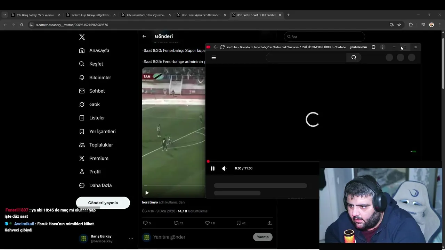
Task: Like the tweet heart icon
Action: pos(207,223)
